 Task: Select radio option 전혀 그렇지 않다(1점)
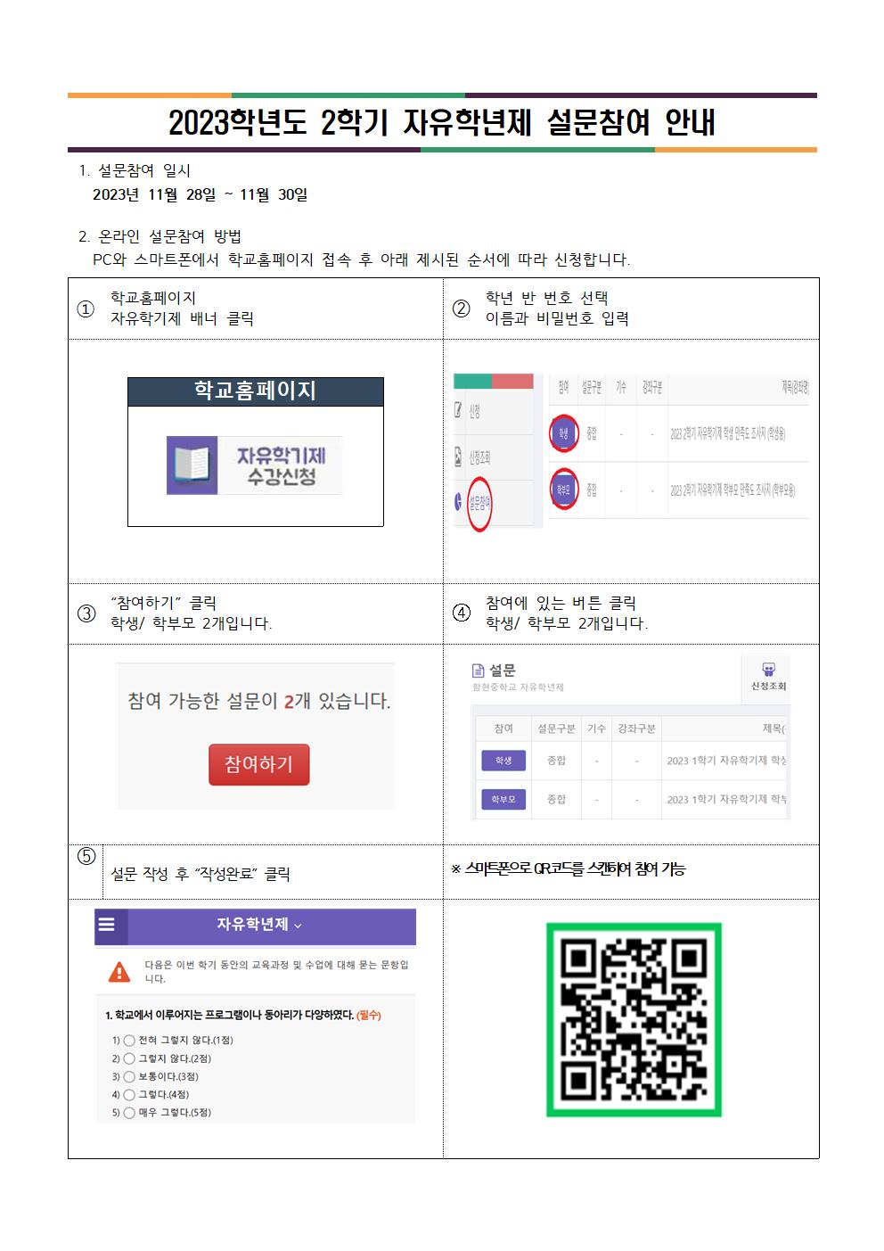coord(129,1041)
